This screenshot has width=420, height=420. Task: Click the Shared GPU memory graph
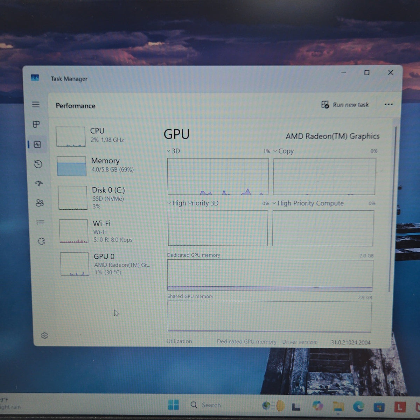pyautogui.click(x=269, y=316)
